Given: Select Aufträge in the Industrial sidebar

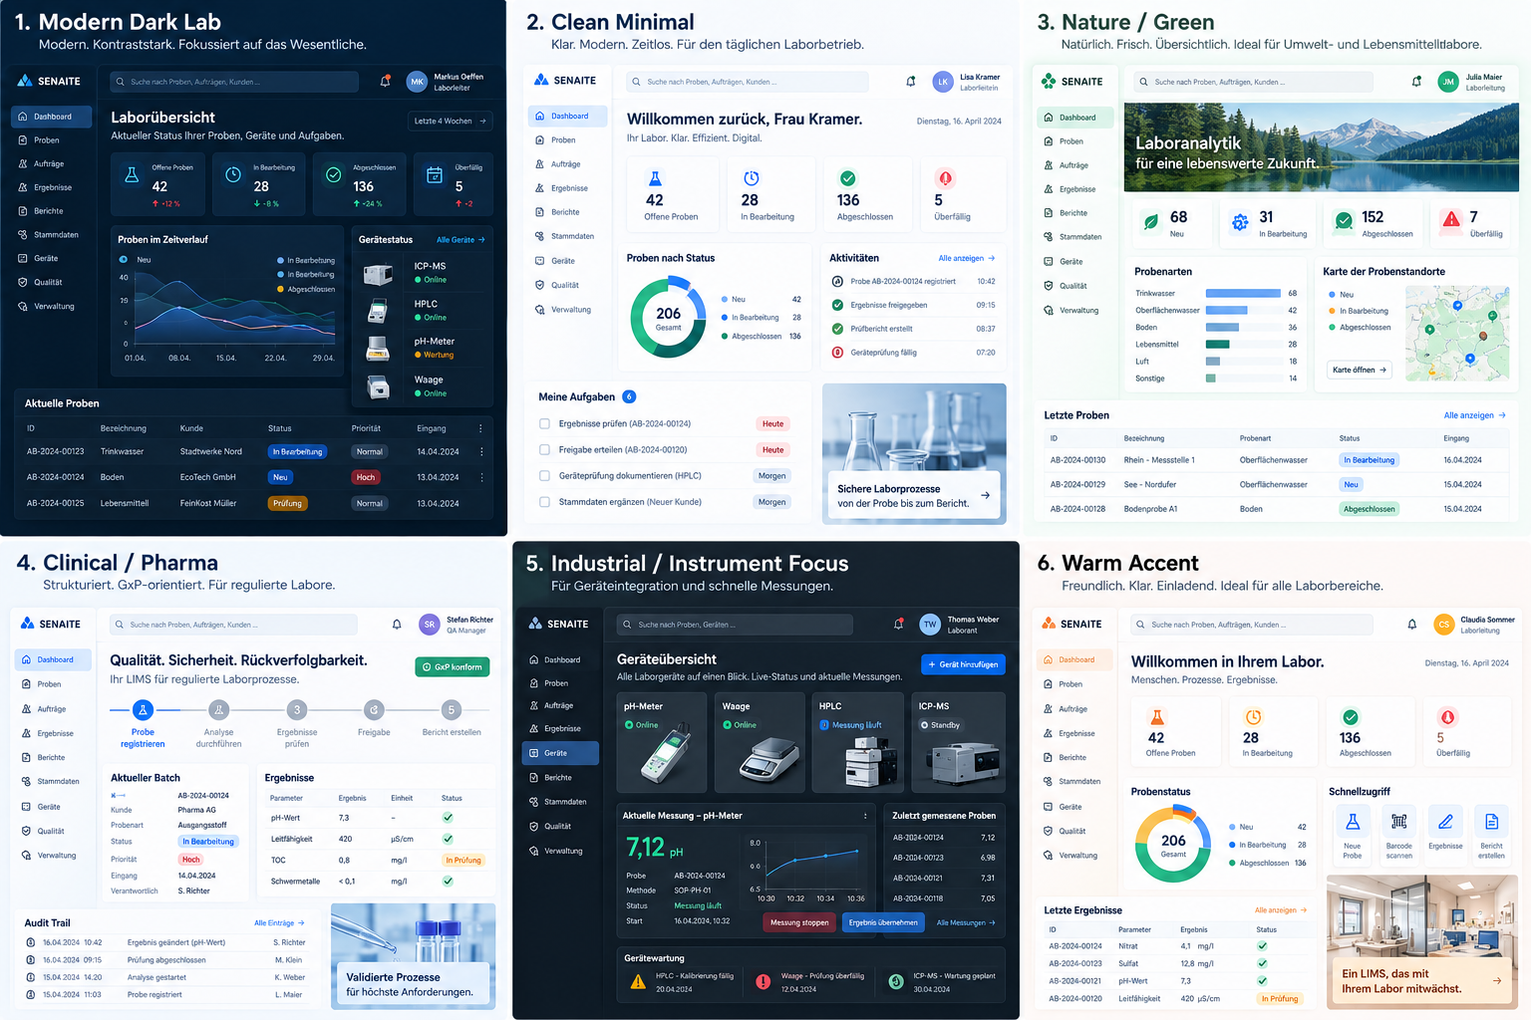Looking at the screenshot, I should 559,705.
